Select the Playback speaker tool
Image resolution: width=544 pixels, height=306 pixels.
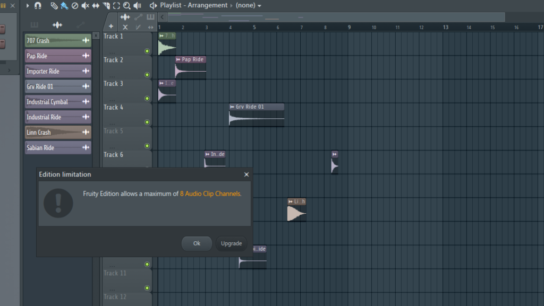(x=138, y=5)
